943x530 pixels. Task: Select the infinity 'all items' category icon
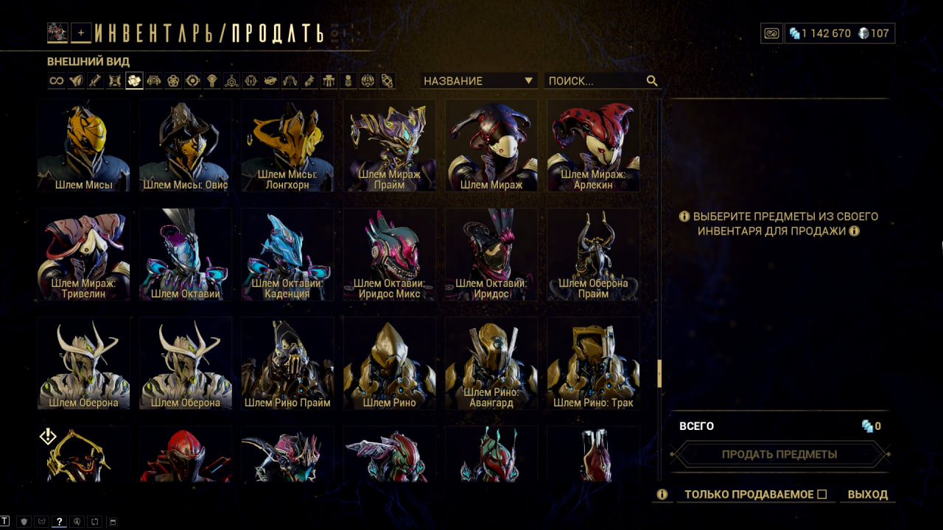click(57, 81)
